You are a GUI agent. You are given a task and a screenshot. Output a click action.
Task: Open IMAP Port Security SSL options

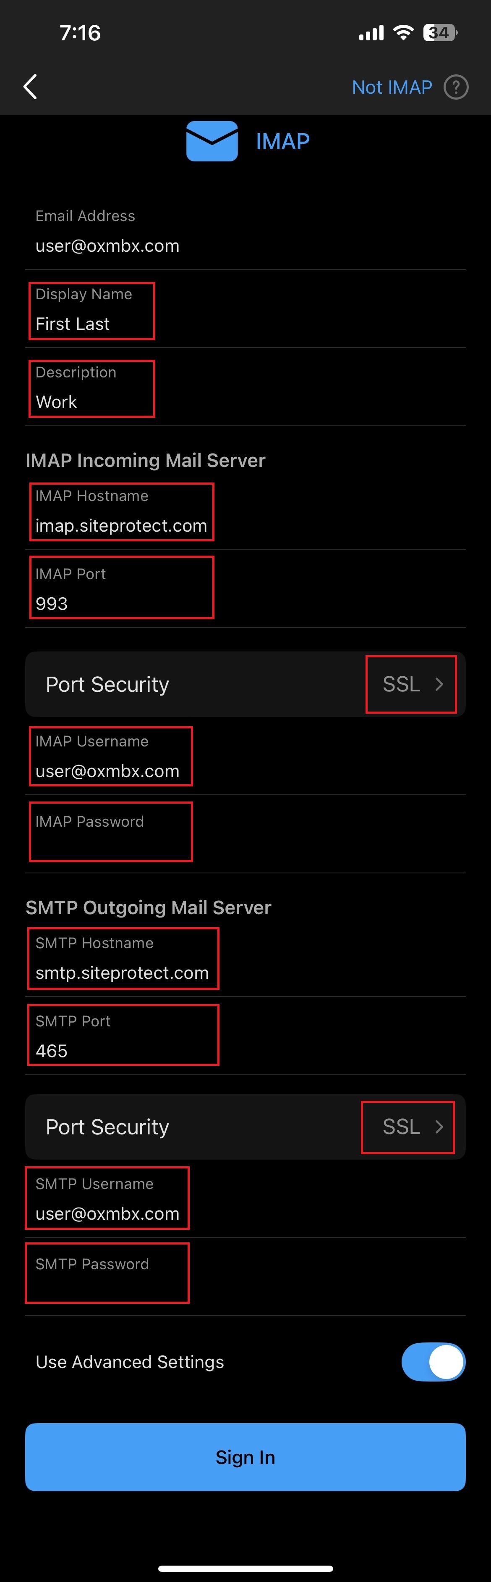pos(411,684)
